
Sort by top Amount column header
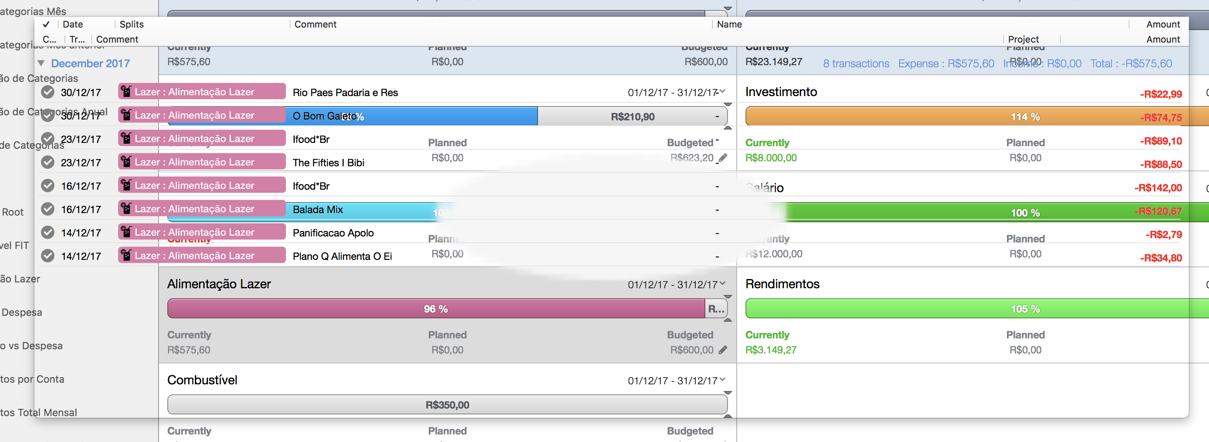(x=1163, y=24)
